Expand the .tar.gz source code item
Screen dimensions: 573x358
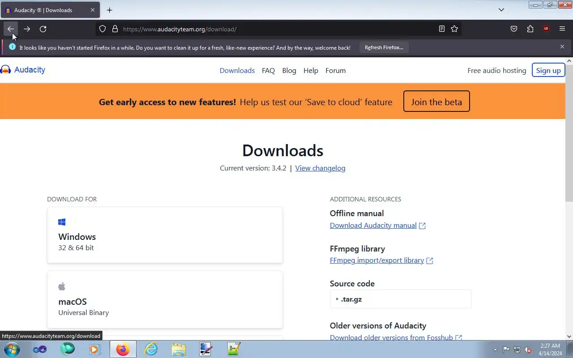click(400, 299)
